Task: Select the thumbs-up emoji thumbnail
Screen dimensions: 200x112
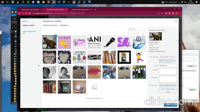Action: [64, 42]
